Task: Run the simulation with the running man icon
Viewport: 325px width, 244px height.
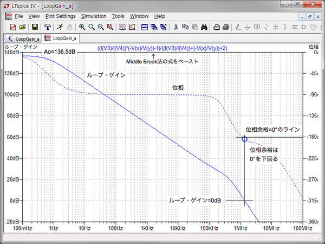Action: click(59, 27)
